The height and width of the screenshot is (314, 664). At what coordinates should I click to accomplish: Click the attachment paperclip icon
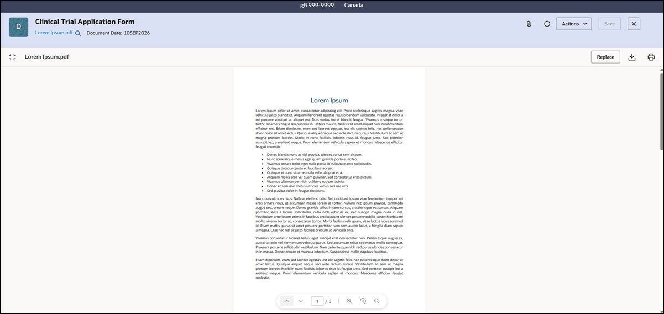tap(529, 24)
